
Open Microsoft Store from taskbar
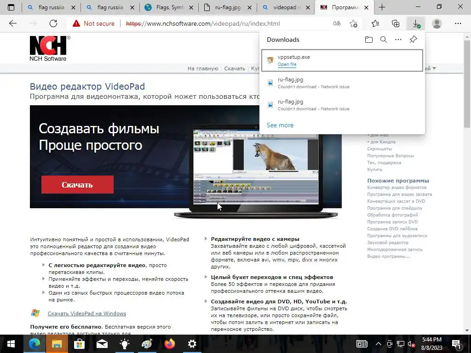[x=79, y=344]
